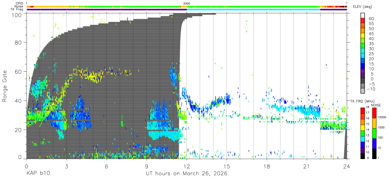
Task: Click the 60 tick on Range Gate axis
Action: pos(19,71)
